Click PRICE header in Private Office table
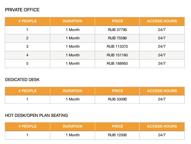This screenshot has height=144, width=191. tap(117, 21)
